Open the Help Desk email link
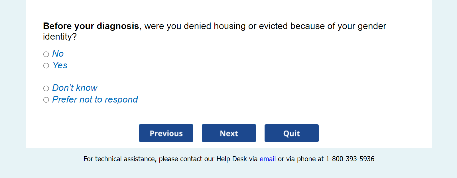 [267, 159]
